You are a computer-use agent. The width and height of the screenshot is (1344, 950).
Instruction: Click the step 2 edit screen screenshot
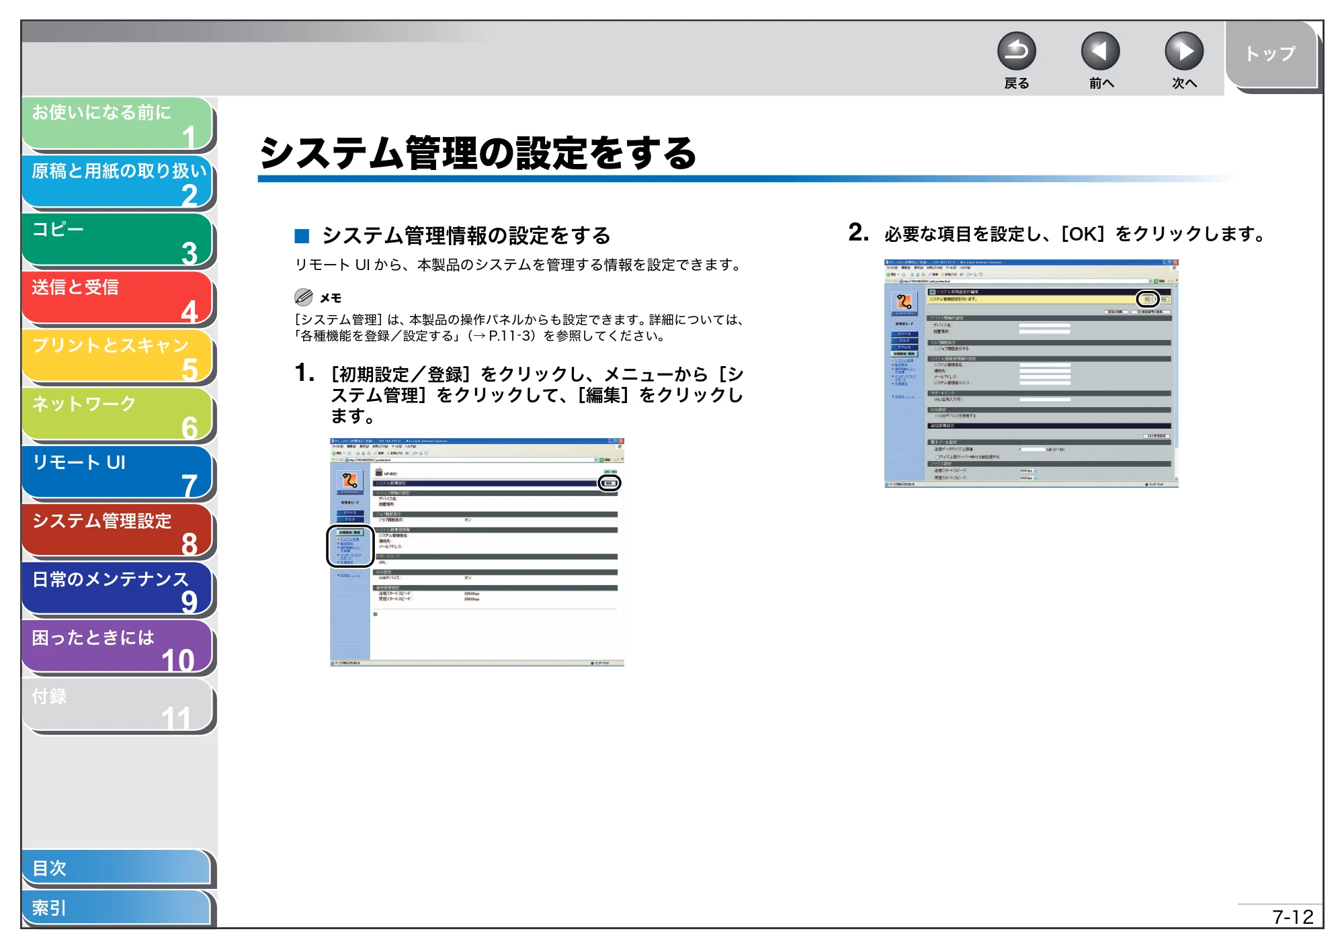(x=1032, y=374)
